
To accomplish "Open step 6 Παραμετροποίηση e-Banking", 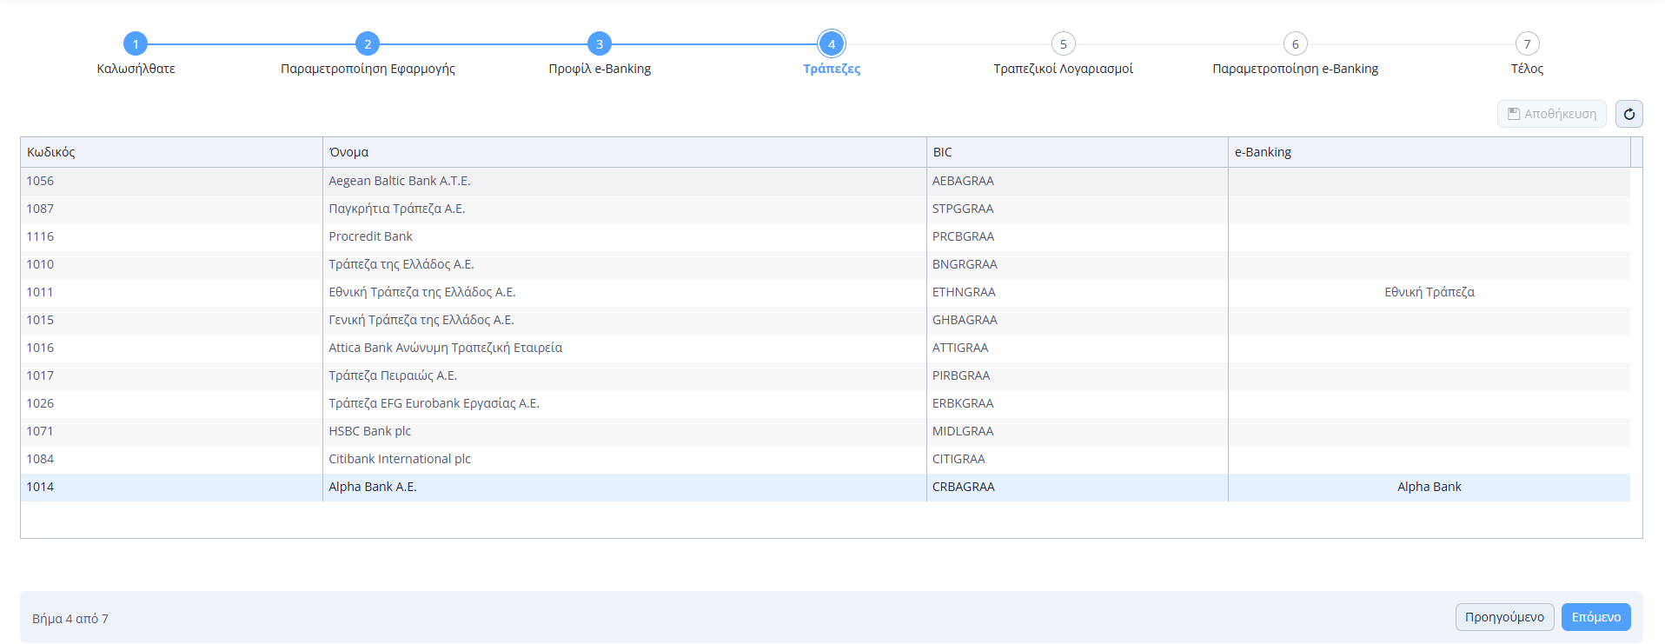I will click(x=1295, y=43).
